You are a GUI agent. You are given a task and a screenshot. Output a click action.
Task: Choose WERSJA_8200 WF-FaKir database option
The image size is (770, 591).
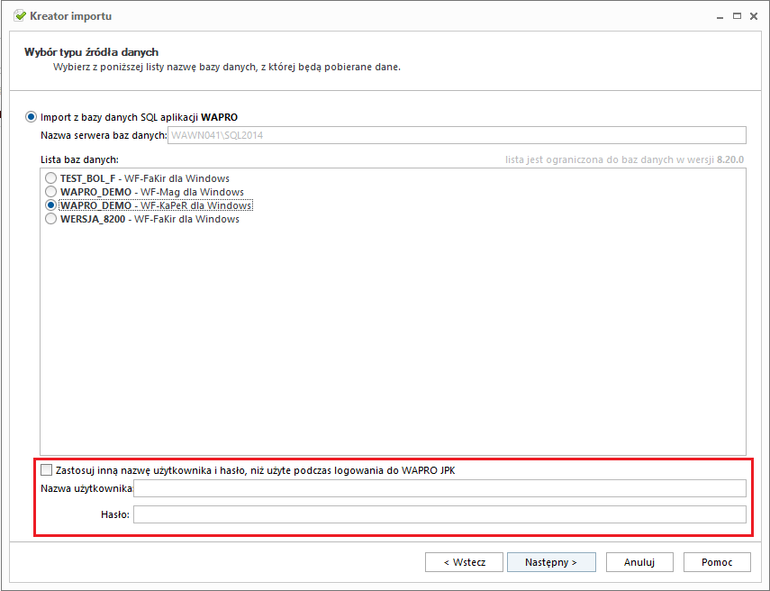[x=50, y=219]
